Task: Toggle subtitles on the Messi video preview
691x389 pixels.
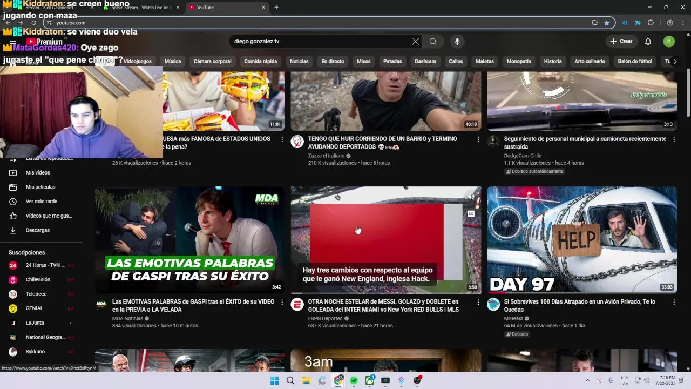Action: point(471,214)
